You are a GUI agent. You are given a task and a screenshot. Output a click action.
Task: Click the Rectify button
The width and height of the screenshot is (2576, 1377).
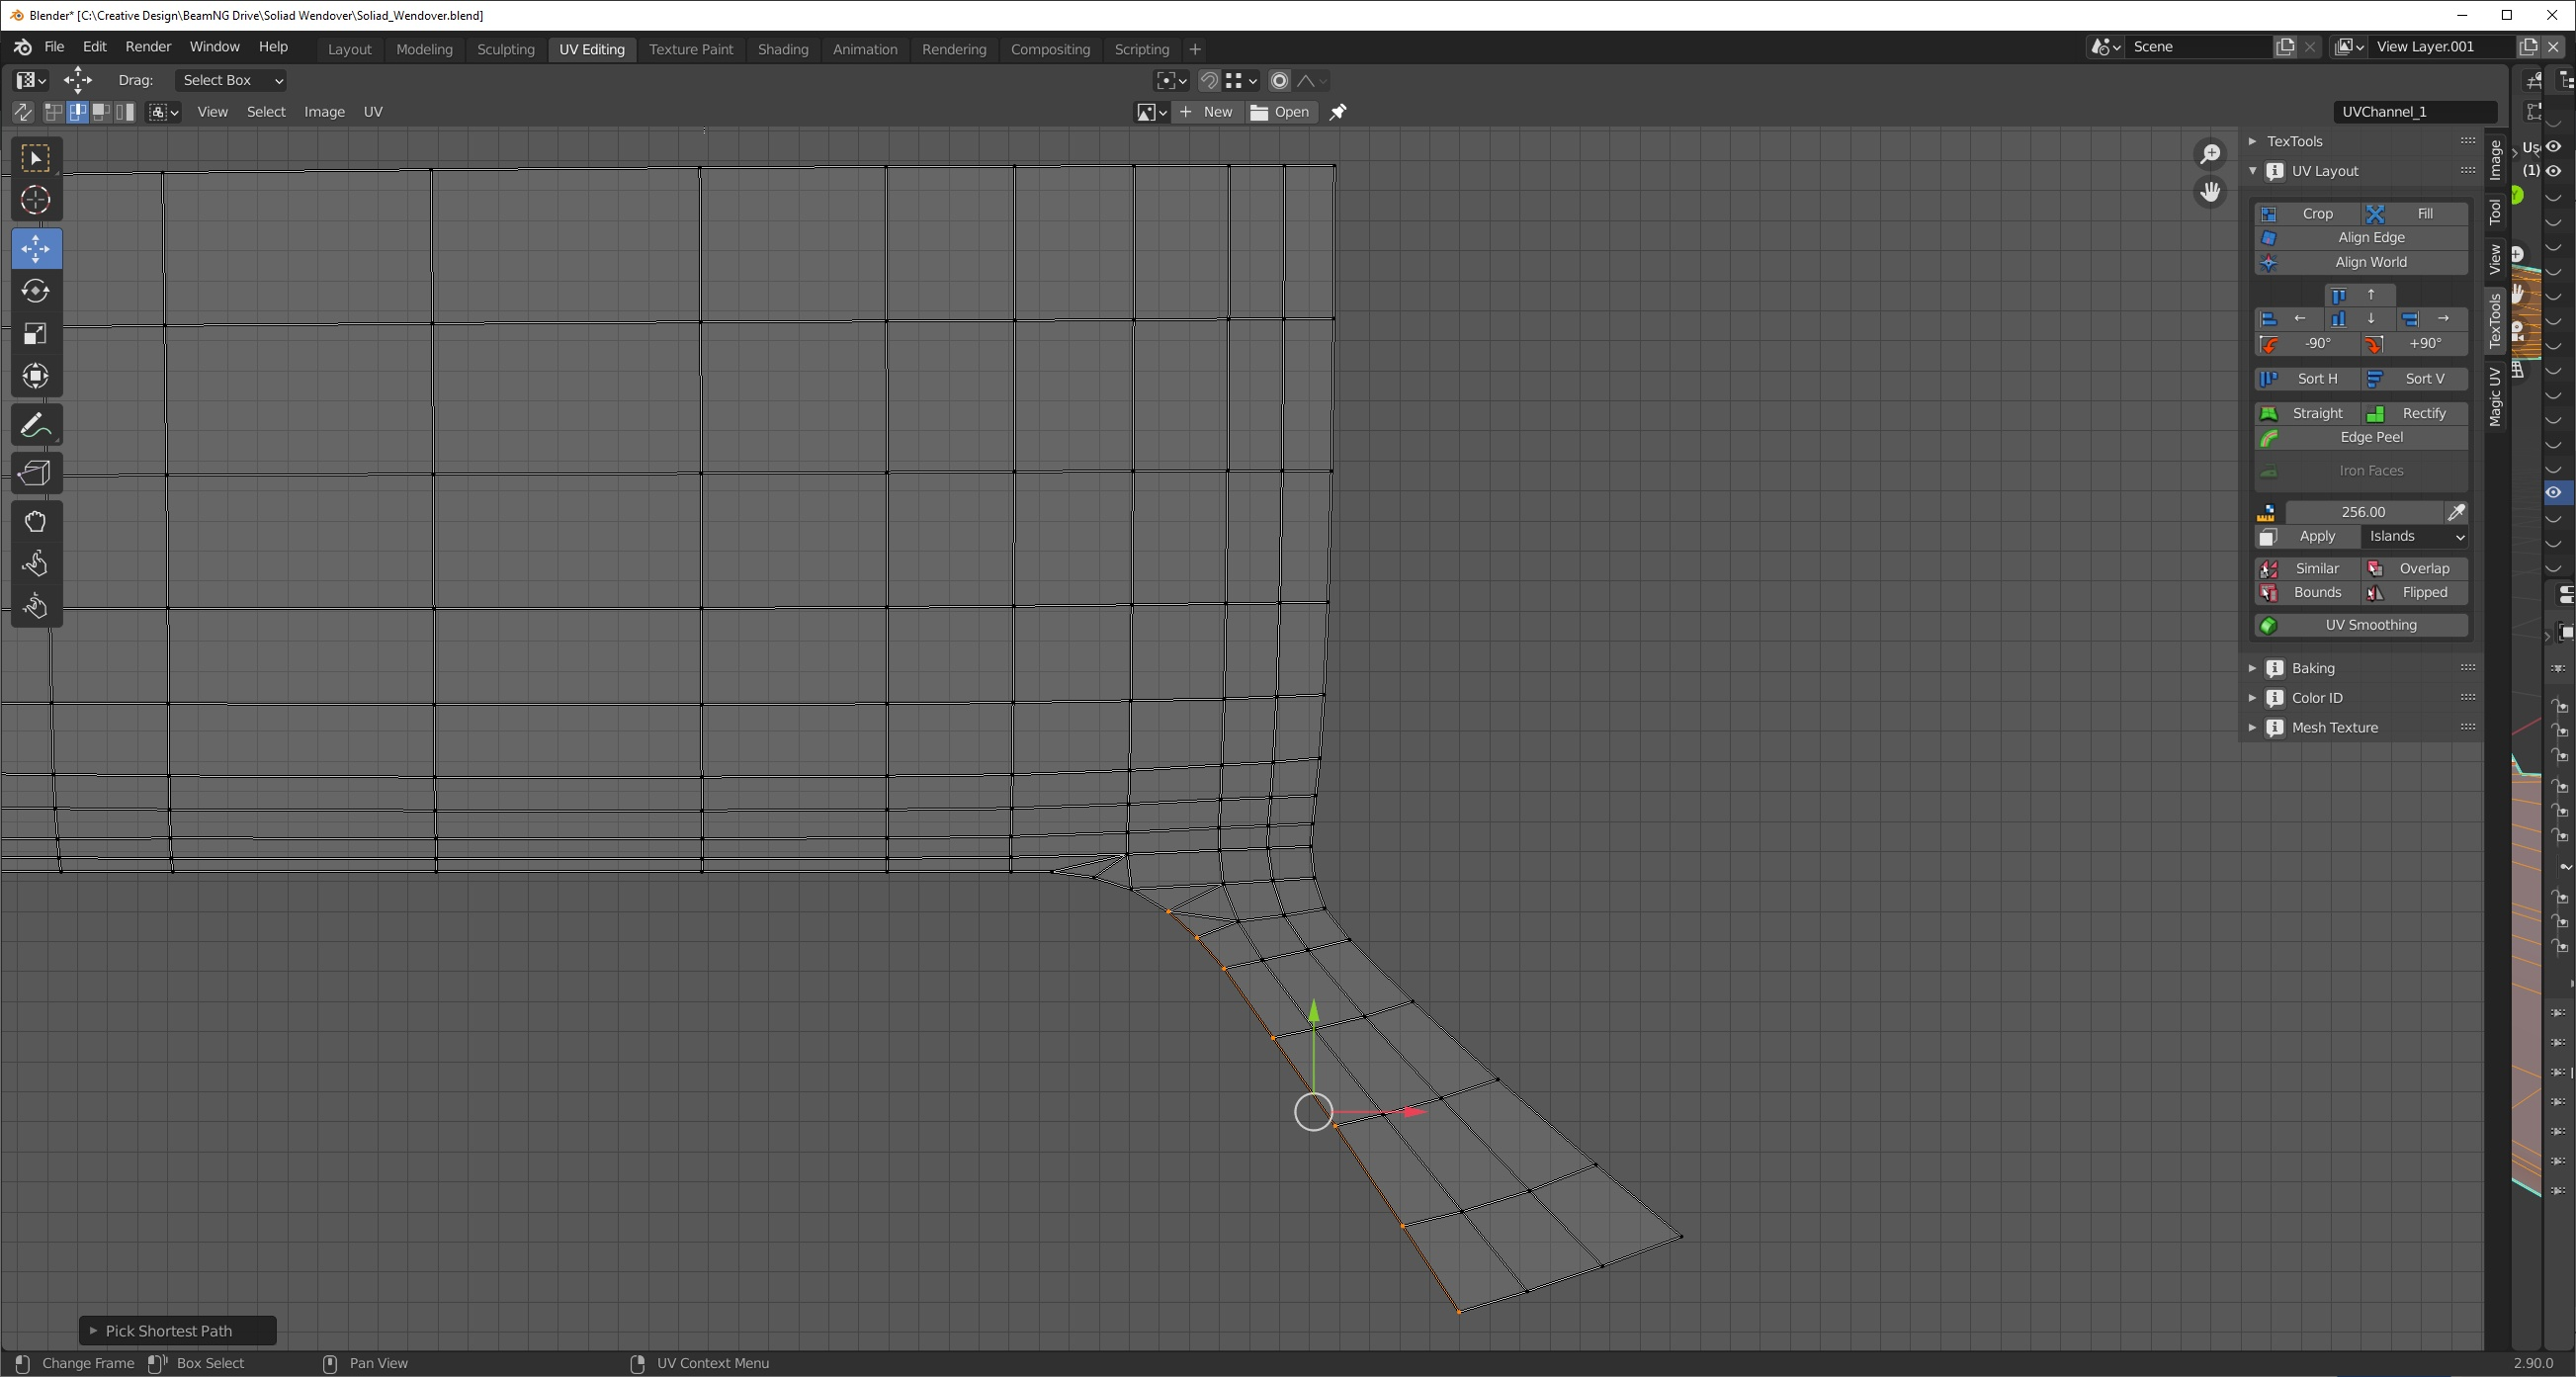click(x=2414, y=414)
